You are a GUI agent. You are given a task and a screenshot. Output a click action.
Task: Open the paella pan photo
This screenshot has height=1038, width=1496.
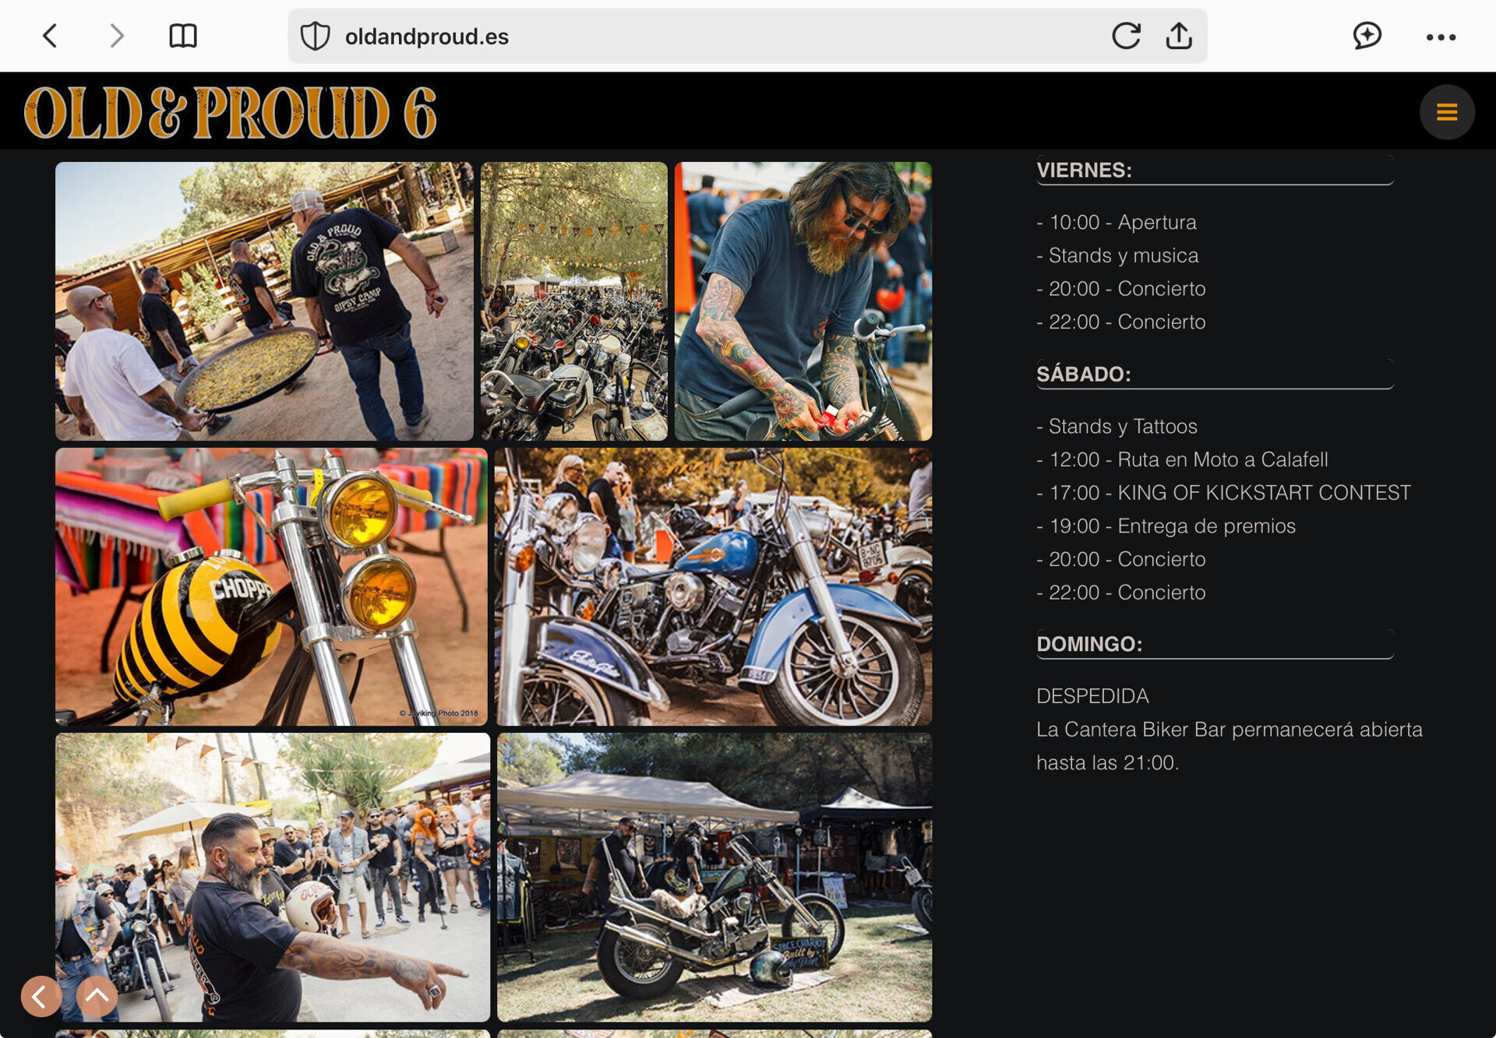[x=264, y=301]
